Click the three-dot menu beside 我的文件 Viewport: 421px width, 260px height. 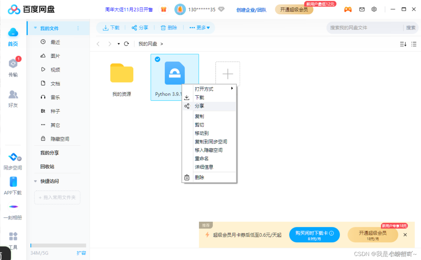click(78, 28)
